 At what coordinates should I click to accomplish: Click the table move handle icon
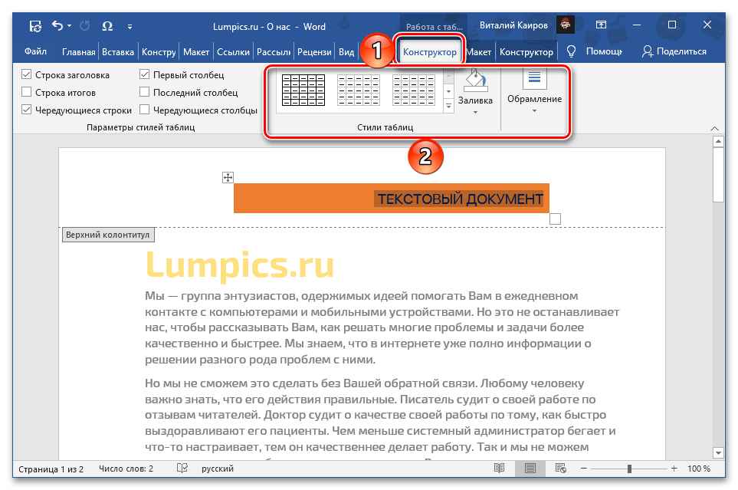[x=228, y=177]
